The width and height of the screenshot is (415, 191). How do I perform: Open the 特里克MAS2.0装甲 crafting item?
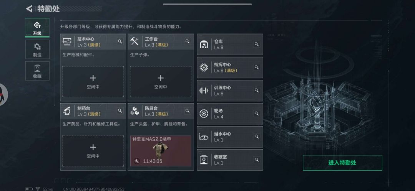click(x=160, y=151)
